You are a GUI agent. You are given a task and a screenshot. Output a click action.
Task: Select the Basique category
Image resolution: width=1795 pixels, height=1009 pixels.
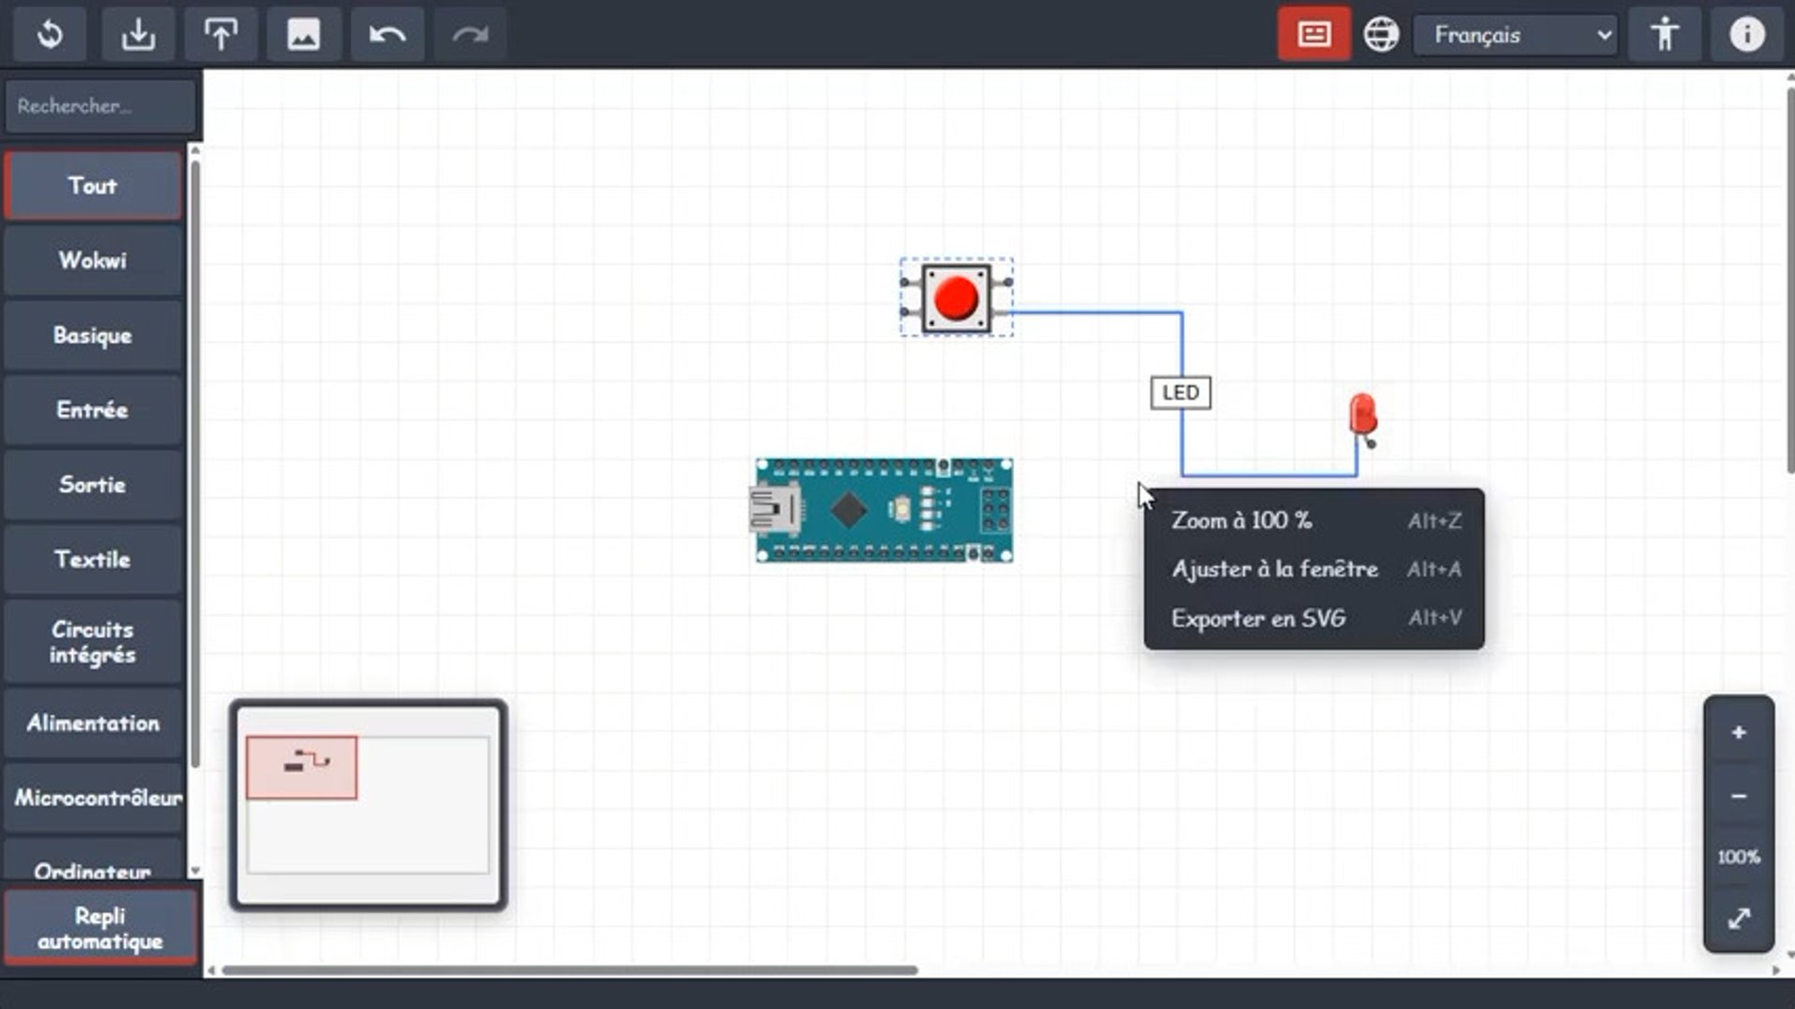click(x=93, y=334)
